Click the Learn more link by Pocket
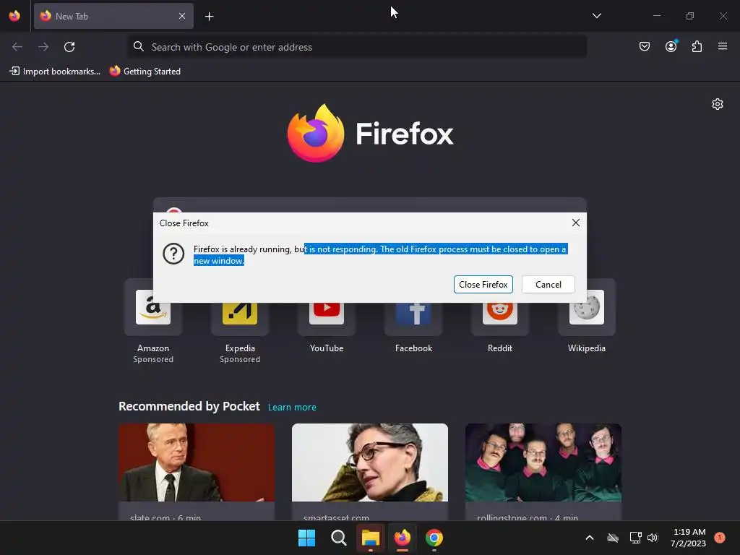This screenshot has width=740, height=555. tap(292, 408)
